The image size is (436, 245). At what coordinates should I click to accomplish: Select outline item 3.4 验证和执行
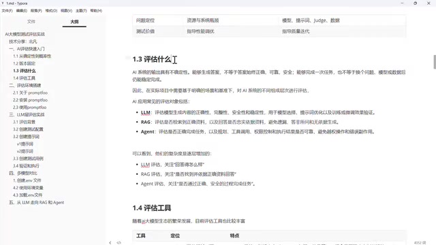click(x=26, y=166)
